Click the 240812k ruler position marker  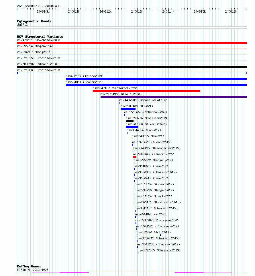[105, 11]
